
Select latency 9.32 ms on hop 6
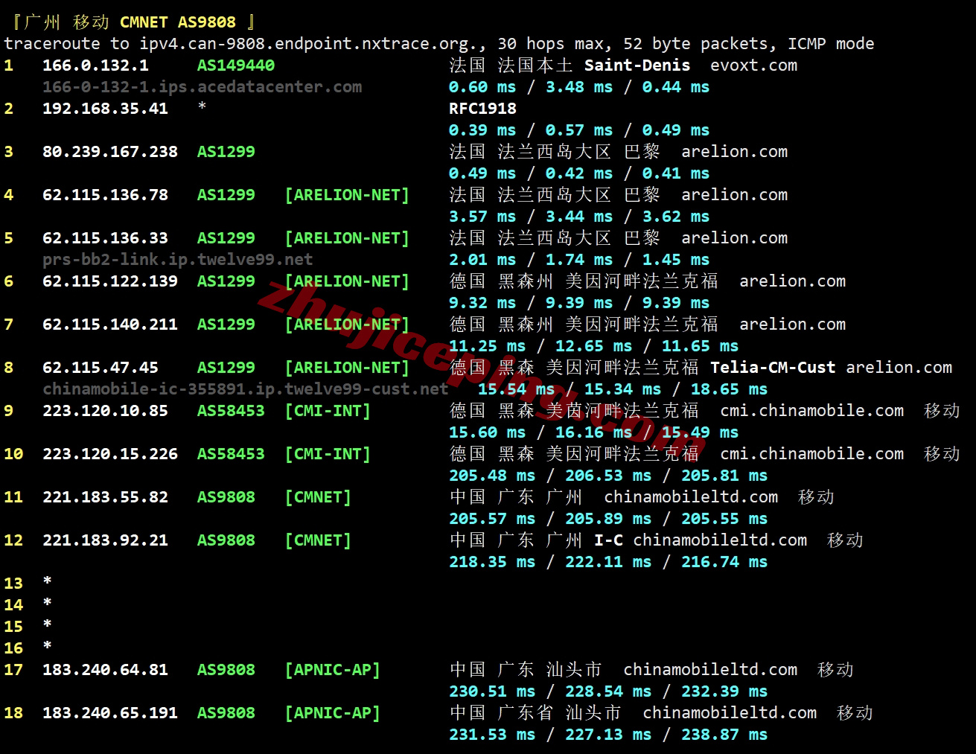[x=482, y=303]
